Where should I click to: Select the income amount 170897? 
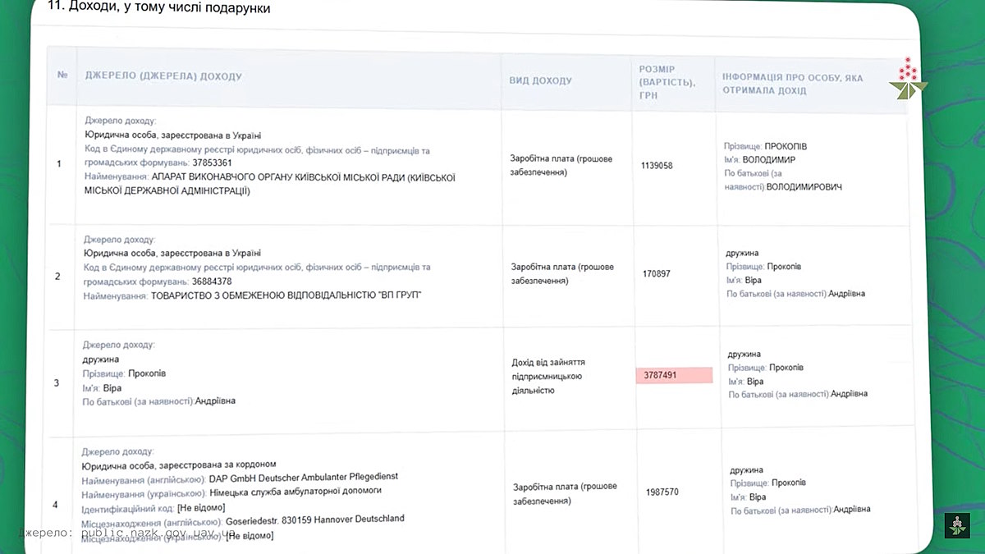(656, 274)
